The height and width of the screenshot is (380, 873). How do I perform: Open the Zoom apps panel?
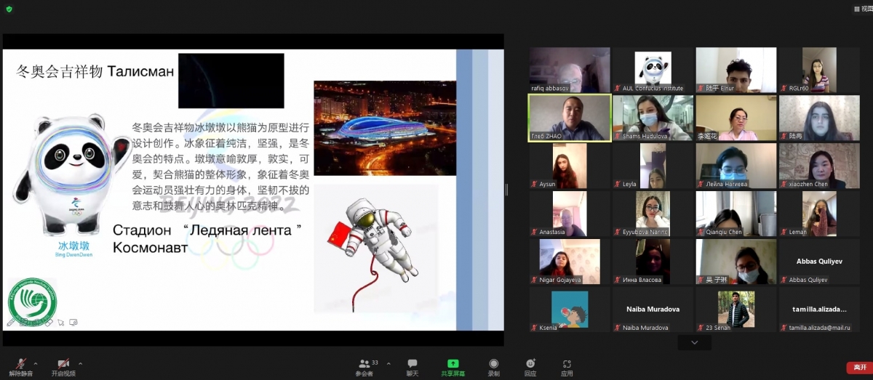tap(567, 367)
